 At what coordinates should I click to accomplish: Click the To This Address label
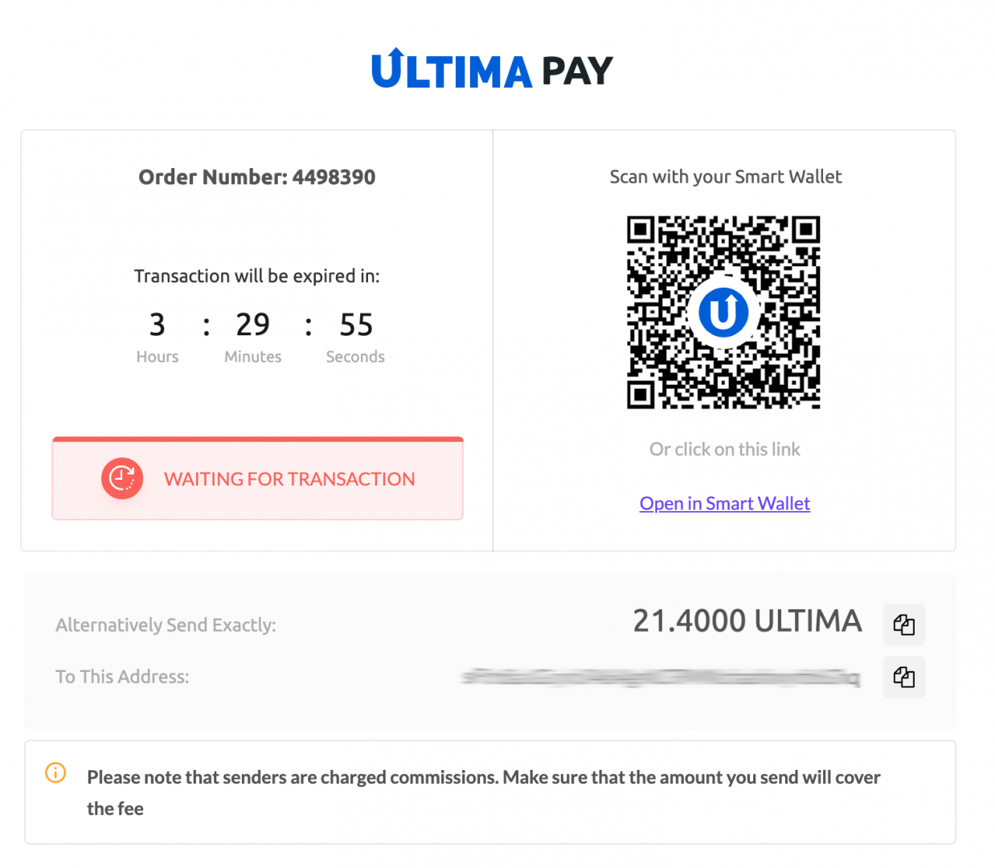click(x=122, y=677)
